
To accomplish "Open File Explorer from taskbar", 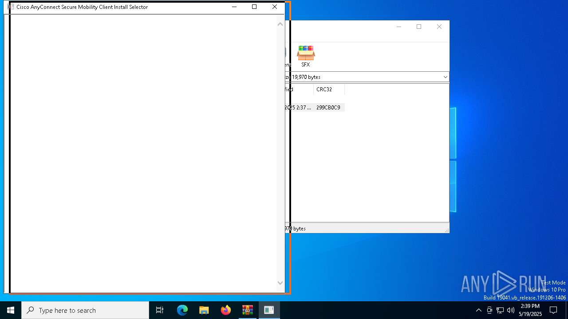I will [204, 310].
